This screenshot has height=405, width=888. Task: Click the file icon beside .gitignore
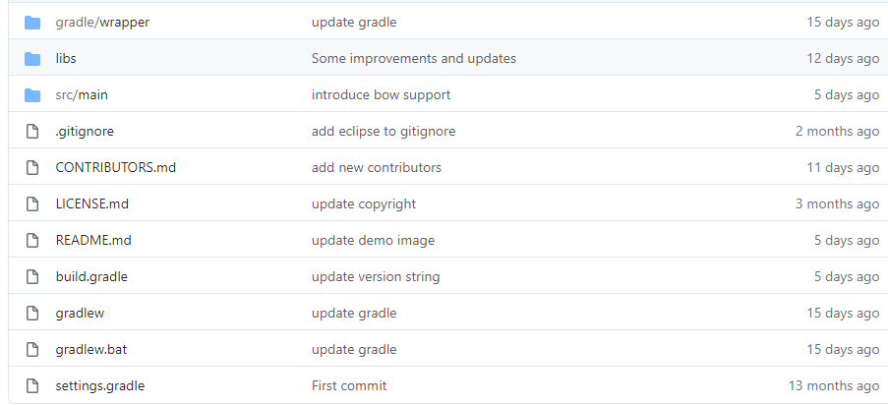(x=32, y=132)
